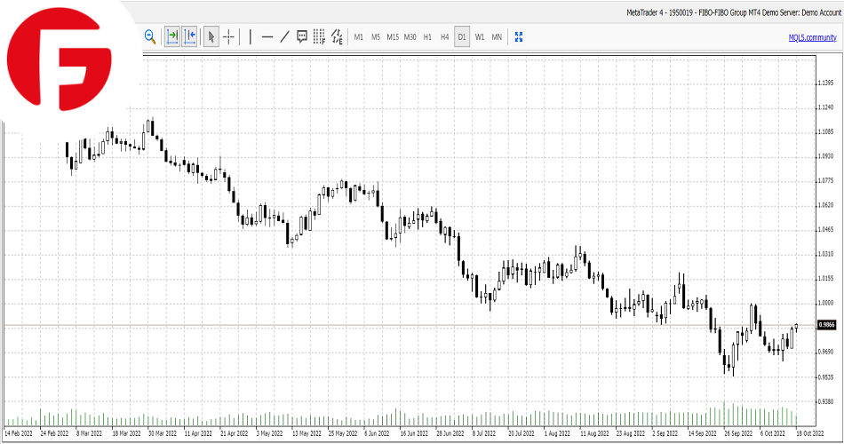This screenshot has width=844, height=444.
Task: Select the trendline drawing tool
Action: 284,36
